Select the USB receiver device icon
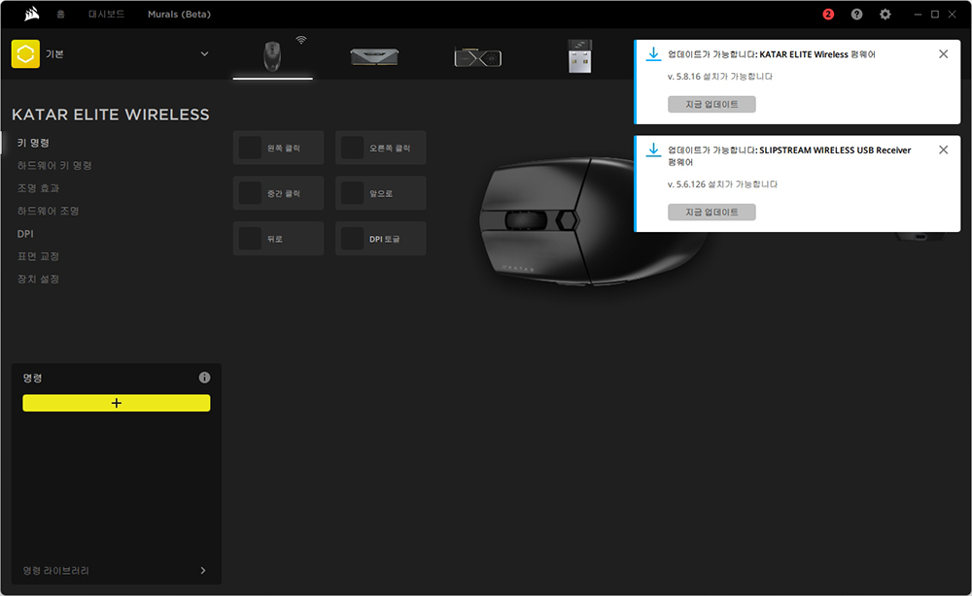This screenshot has width=972, height=596. [x=580, y=55]
